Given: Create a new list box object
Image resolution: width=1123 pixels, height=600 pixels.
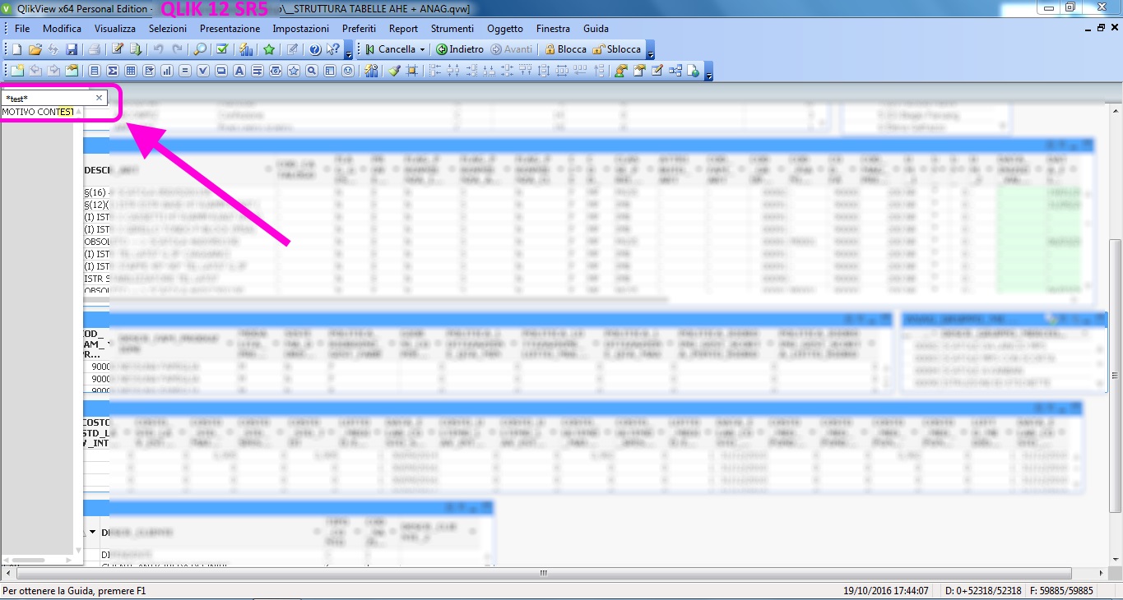Looking at the screenshot, I should [94, 71].
